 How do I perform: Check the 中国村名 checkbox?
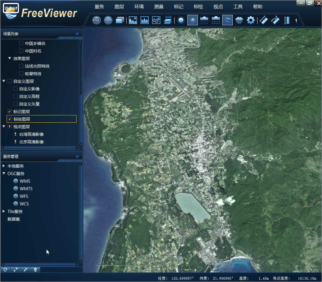[21, 51]
